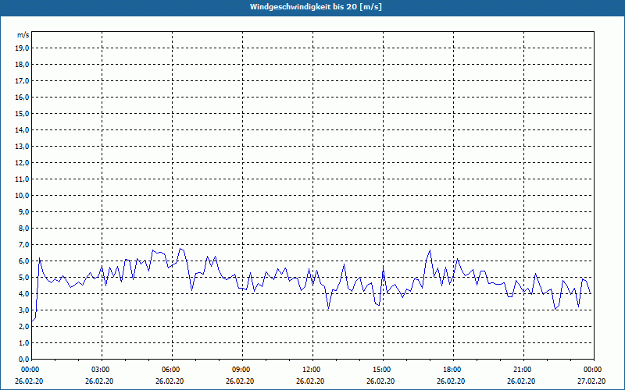Click the "03:00" time label

102,370
